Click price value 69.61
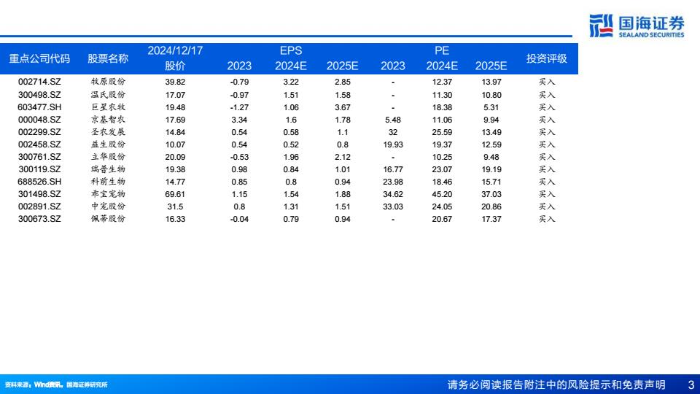The image size is (700, 394). (175, 194)
